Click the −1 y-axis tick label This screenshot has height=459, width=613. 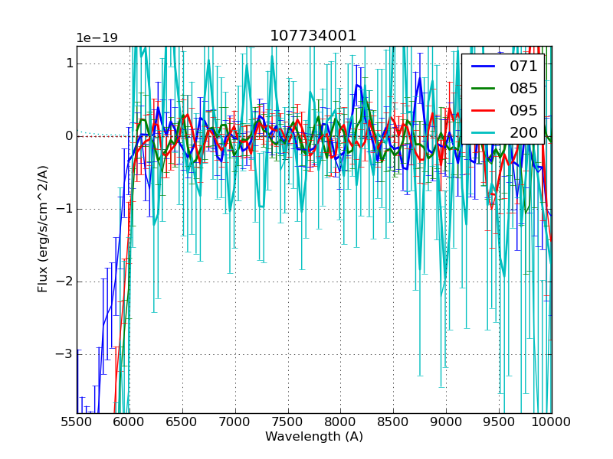coord(63,209)
